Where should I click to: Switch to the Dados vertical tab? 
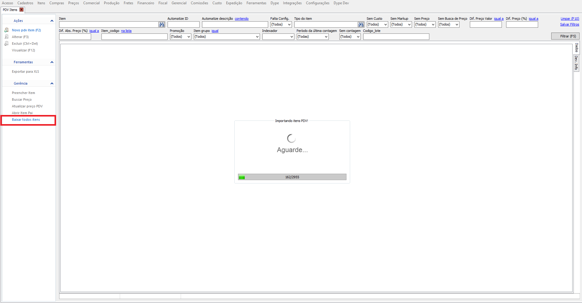577,48
